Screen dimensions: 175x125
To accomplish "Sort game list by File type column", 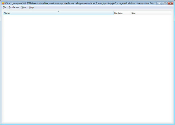I will click(122, 13).
